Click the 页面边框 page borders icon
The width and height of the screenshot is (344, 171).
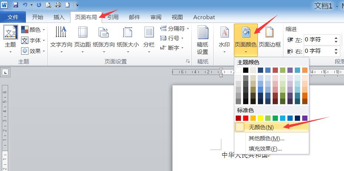(x=270, y=32)
